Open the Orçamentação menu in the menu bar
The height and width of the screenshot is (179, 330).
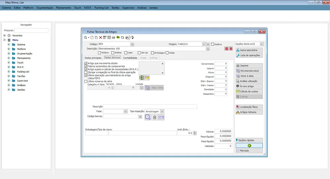(45, 8)
